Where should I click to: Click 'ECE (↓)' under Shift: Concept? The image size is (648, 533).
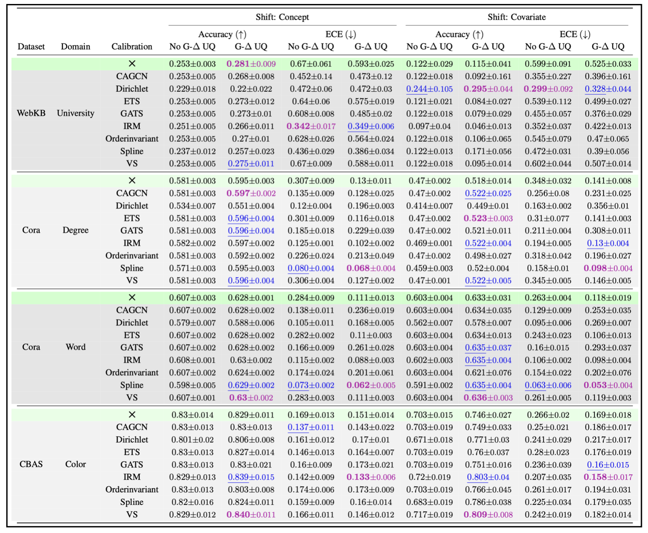(x=341, y=34)
